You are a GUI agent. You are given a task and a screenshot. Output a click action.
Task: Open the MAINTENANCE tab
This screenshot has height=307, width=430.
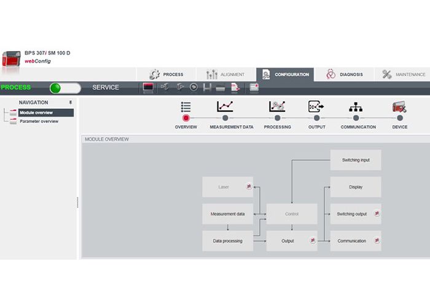403,74
